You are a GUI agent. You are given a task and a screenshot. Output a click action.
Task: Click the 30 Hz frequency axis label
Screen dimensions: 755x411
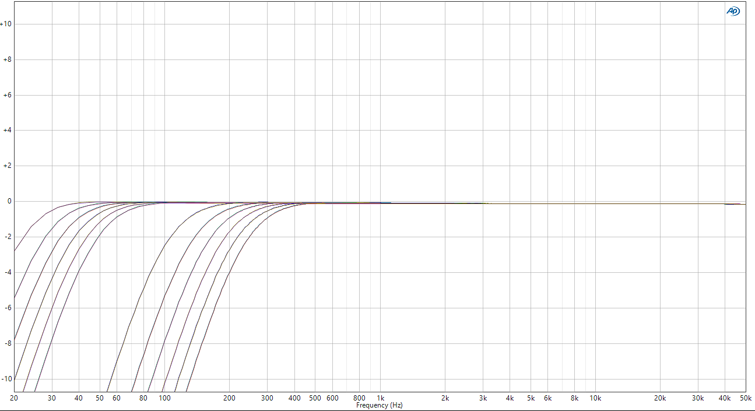[x=52, y=398]
